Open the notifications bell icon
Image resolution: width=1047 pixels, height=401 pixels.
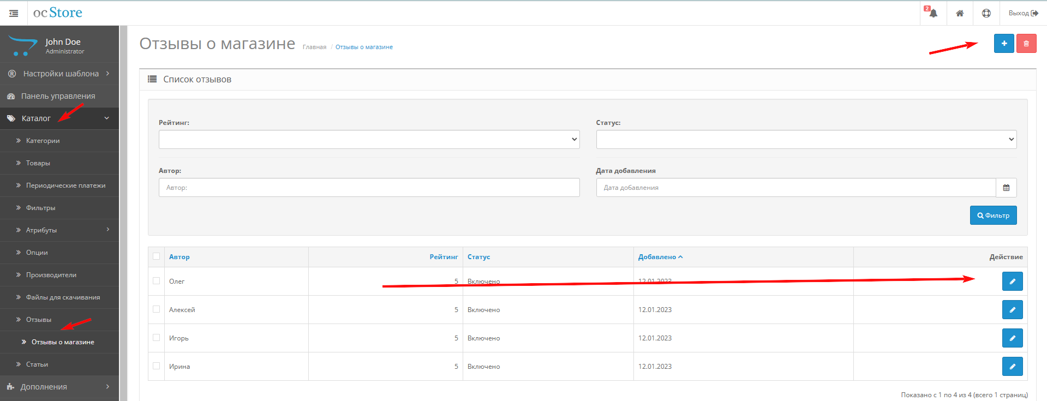[933, 13]
